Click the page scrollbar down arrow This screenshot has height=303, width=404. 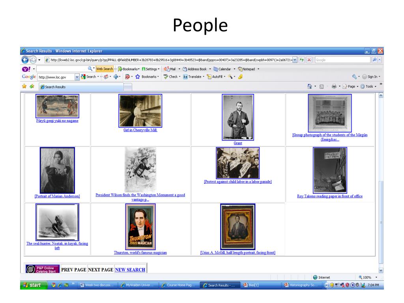(x=381, y=271)
